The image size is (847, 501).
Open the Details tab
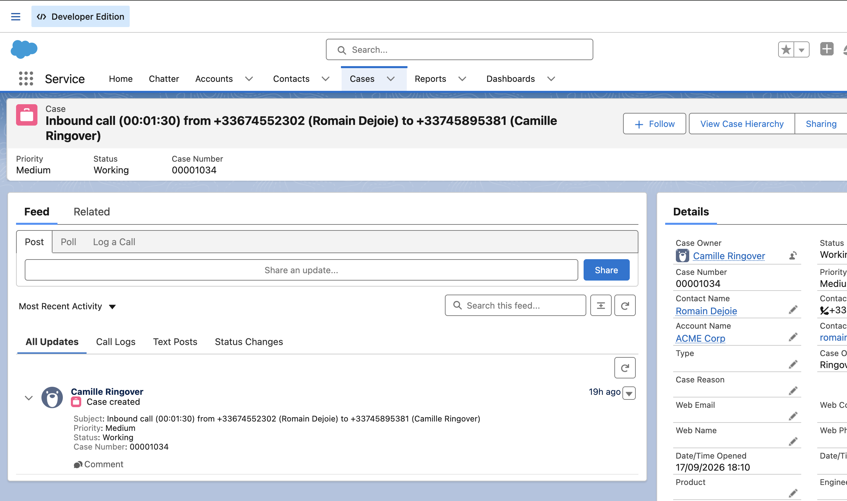[691, 212]
